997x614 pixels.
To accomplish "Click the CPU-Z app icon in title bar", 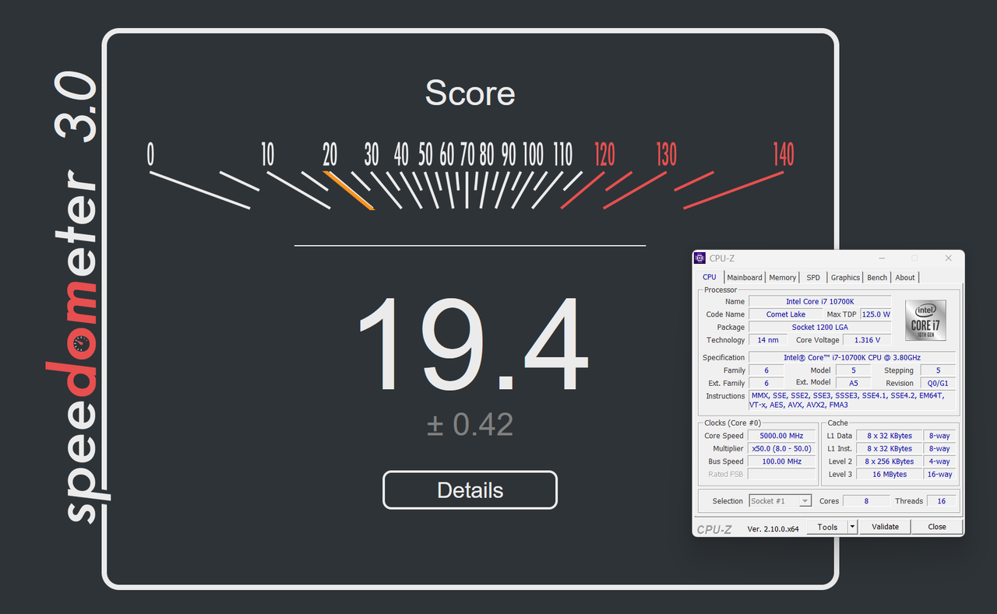I will click(x=699, y=258).
